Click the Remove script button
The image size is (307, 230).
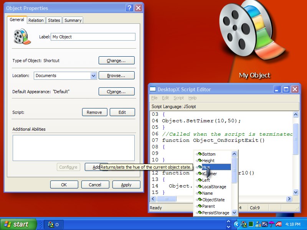coord(94,112)
